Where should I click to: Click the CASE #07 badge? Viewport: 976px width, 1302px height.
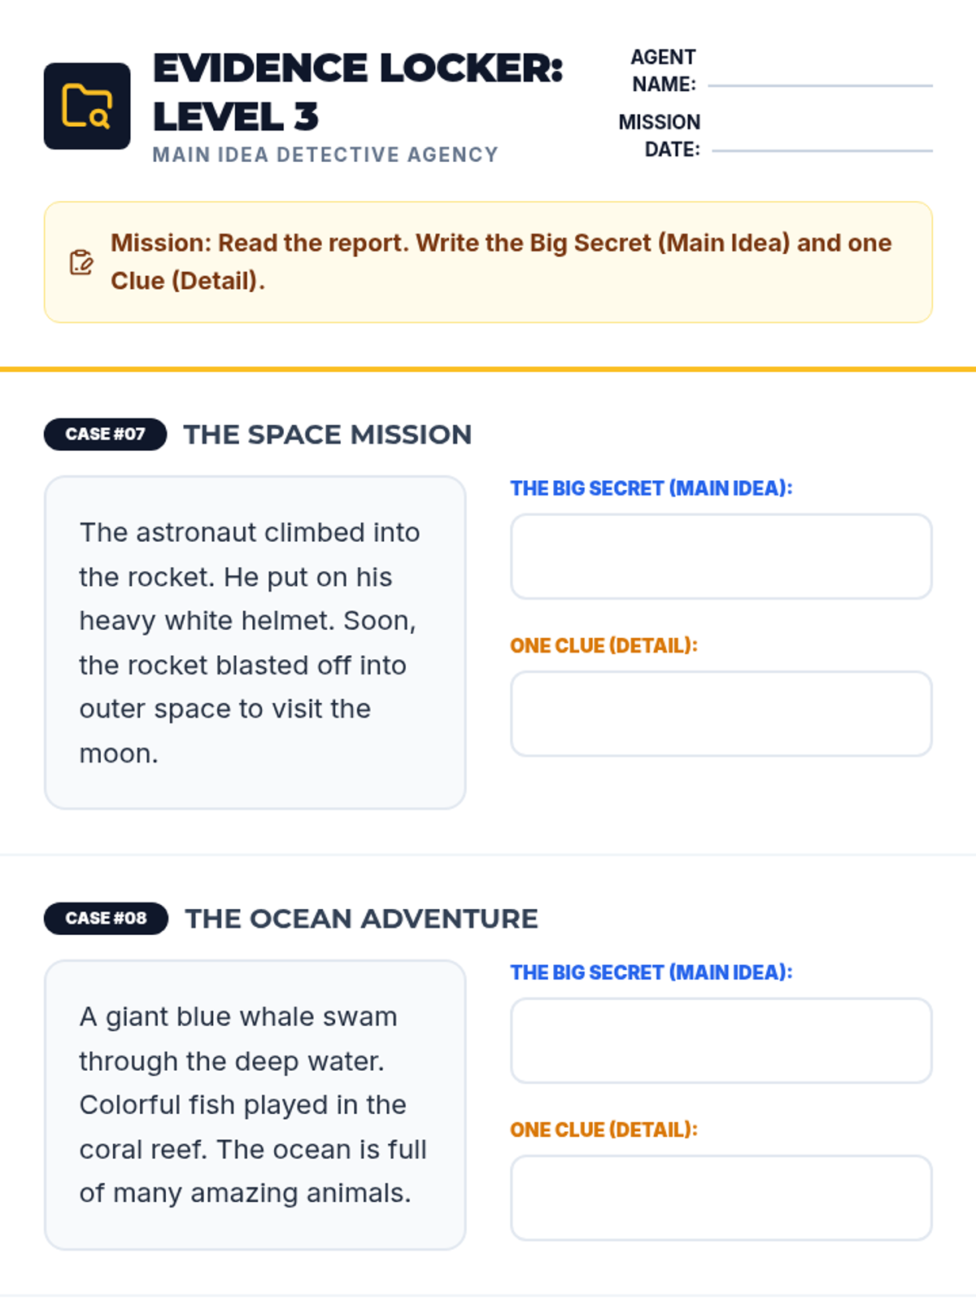coord(106,435)
